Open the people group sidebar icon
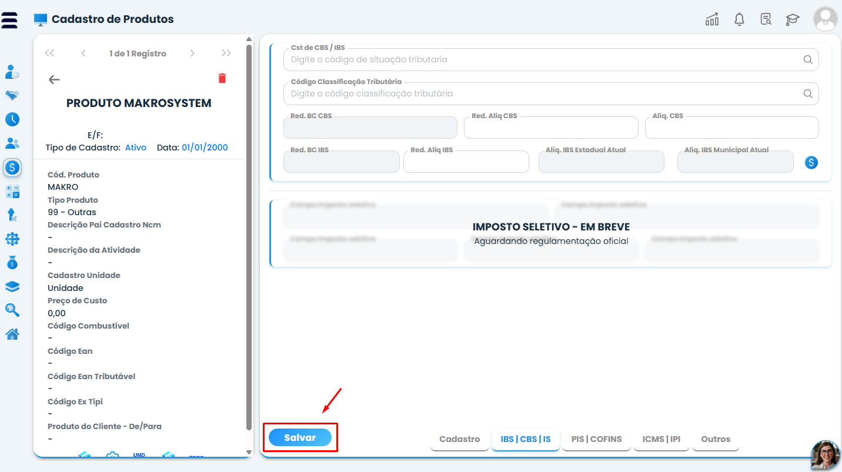Screen dimensions: 842x472 12,143
